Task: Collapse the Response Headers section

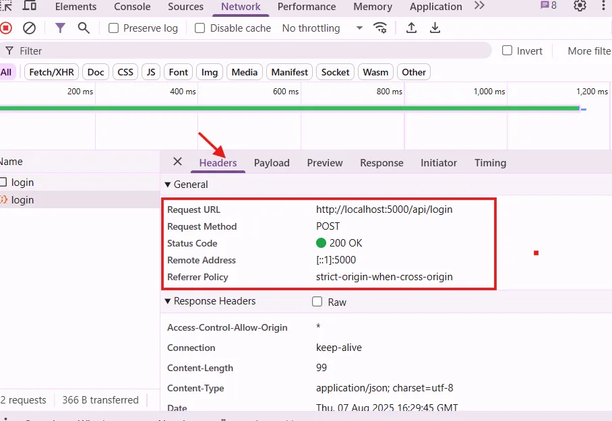Action: 168,301
